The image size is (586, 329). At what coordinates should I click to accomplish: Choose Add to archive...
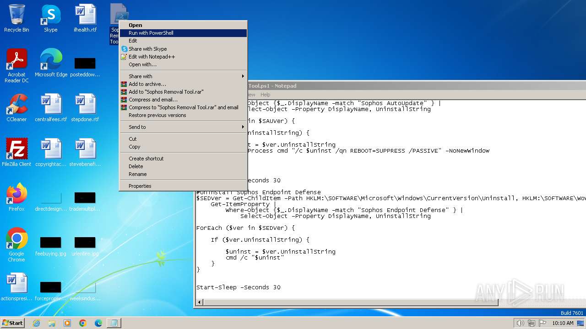183,84
